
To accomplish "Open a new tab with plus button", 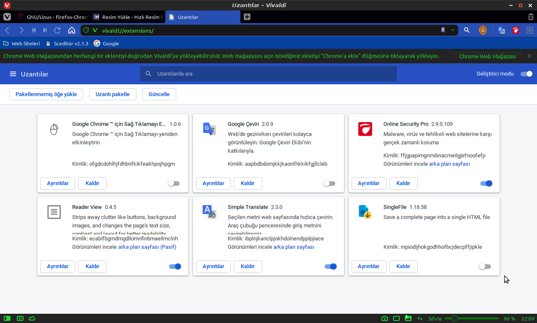I will pos(247,17).
